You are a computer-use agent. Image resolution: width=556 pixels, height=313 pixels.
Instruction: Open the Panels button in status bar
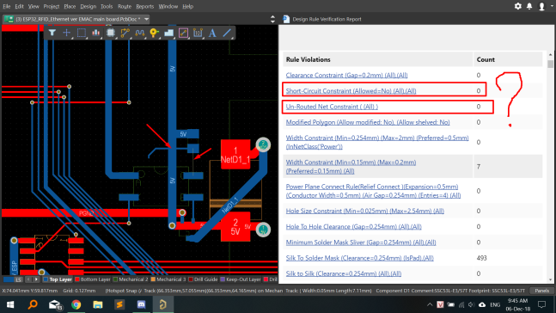[x=541, y=291]
